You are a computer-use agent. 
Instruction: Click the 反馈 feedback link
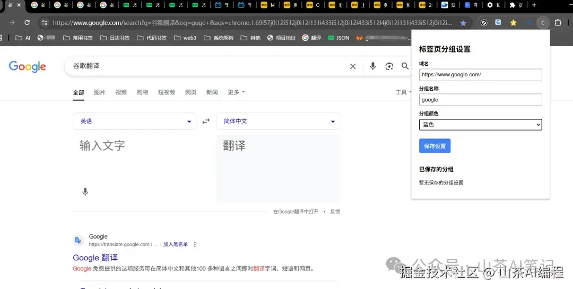pos(335,212)
